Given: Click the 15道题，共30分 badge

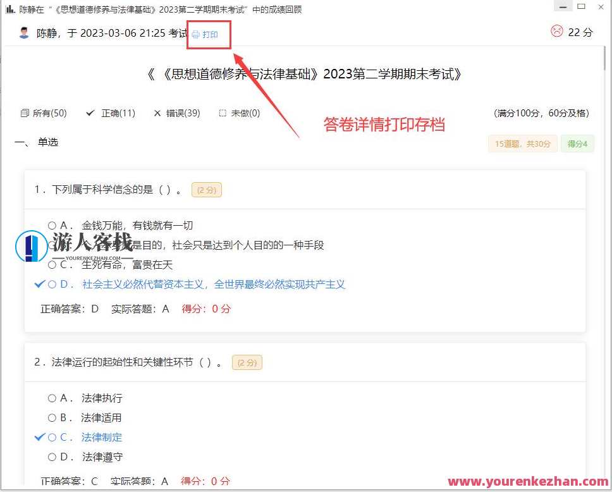Looking at the screenshot, I should (x=522, y=144).
